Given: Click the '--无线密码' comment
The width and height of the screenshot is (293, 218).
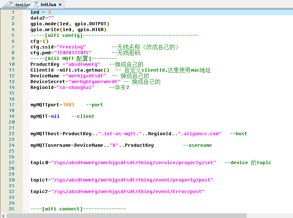Looking at the screenshot, I should (x=126, y=53).
